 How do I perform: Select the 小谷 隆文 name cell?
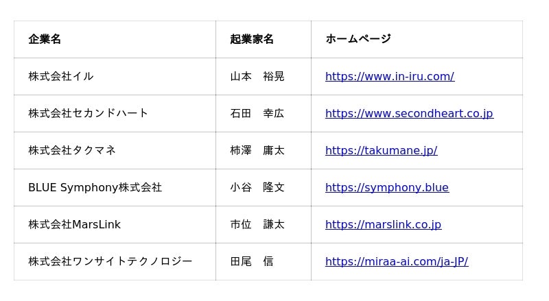(x=257, y=187)
